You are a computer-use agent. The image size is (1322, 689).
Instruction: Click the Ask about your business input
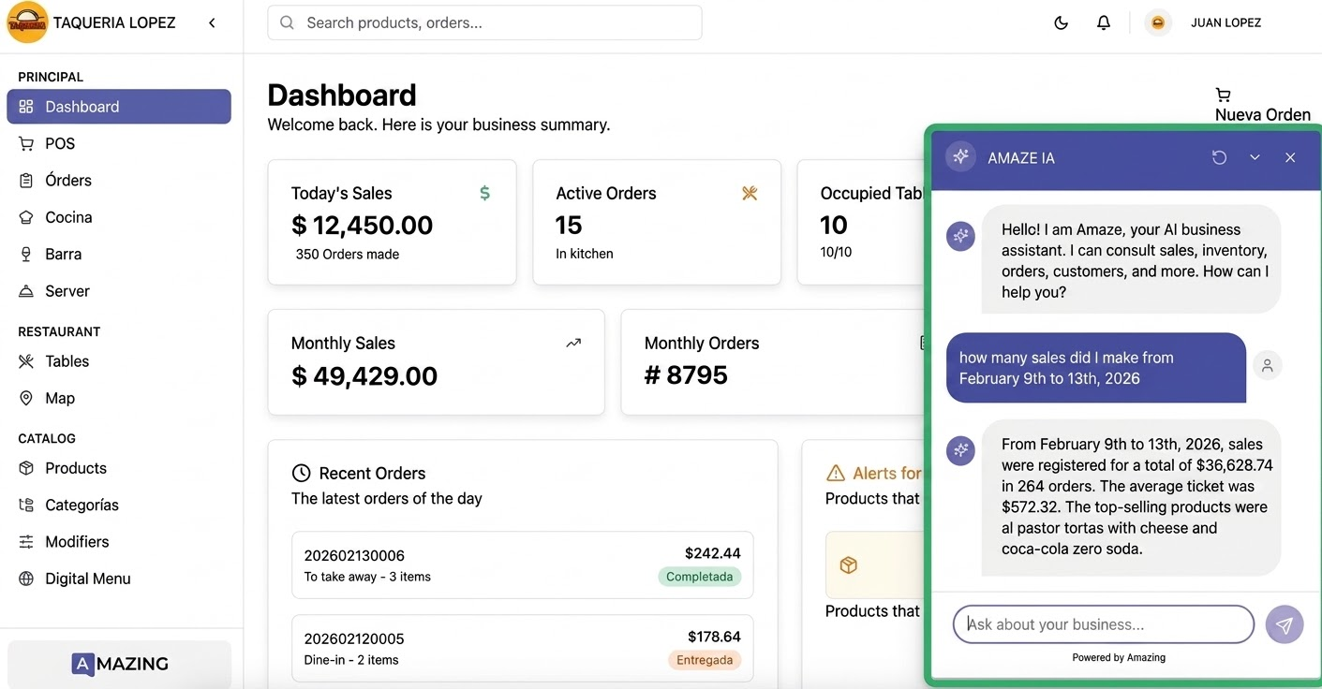[x=1104, y=624]
